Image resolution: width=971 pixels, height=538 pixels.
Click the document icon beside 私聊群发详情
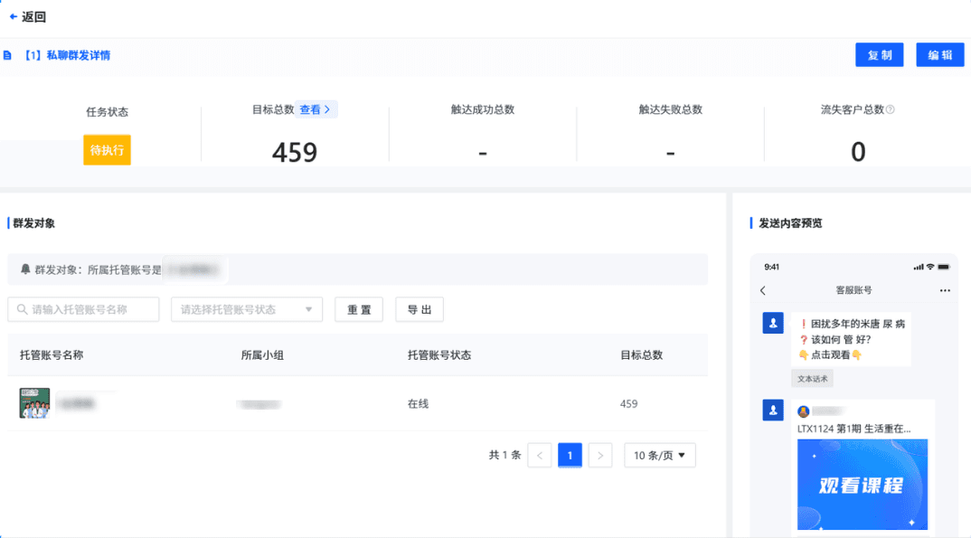click(7, 56)
